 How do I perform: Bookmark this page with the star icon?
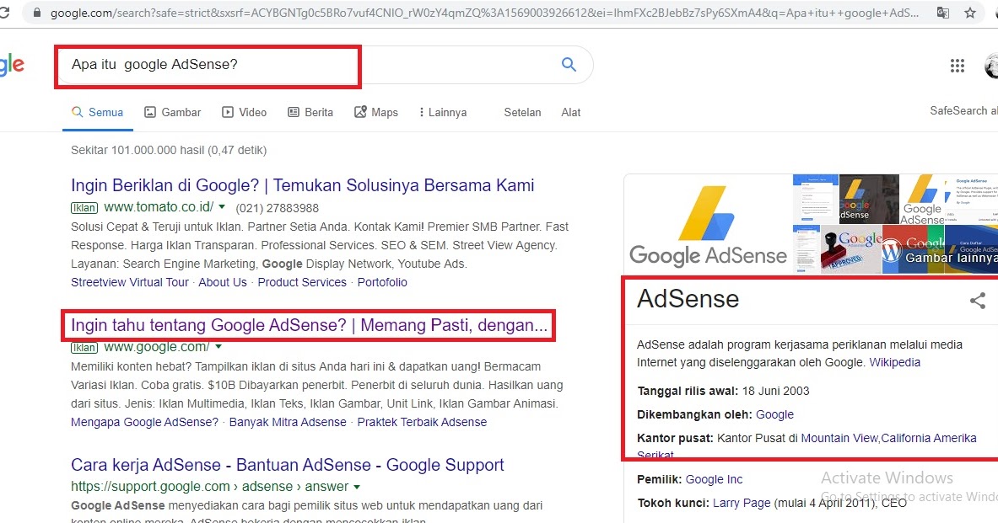970,13
